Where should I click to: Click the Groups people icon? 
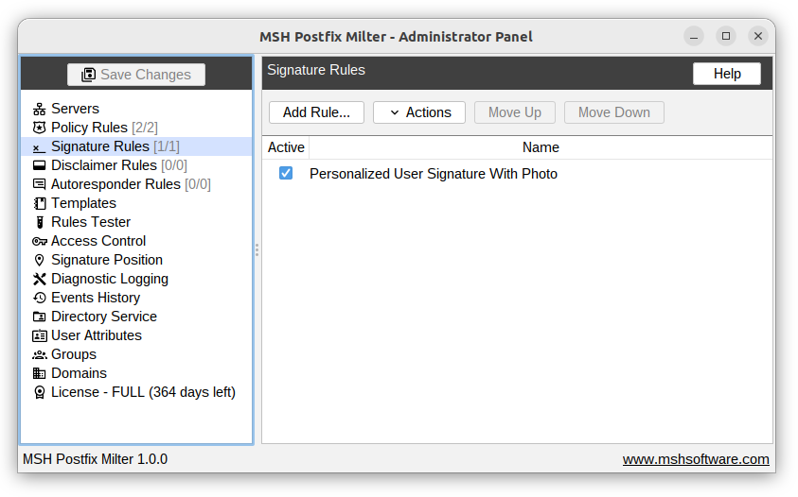click(39, 354)
